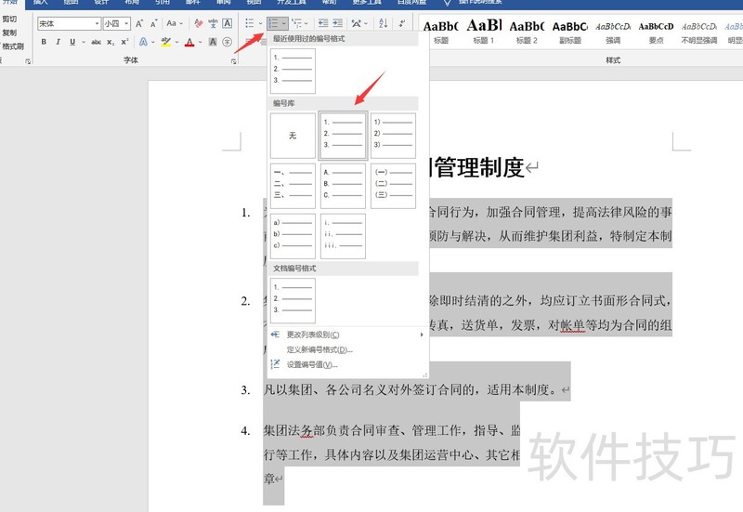Toggle bold formatting

44,42
